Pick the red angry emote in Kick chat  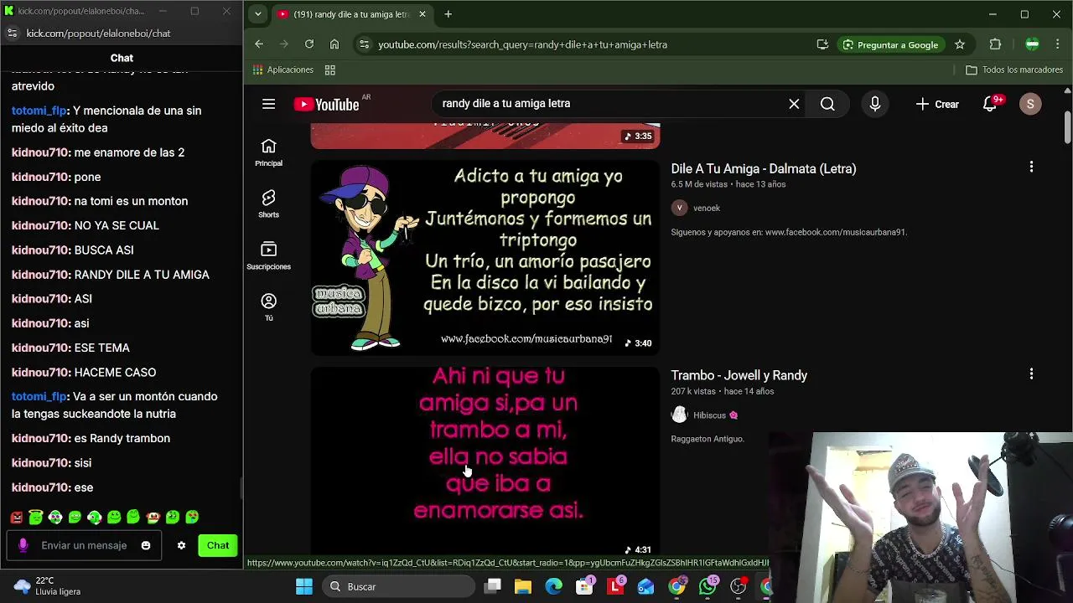tap(17, 518)
